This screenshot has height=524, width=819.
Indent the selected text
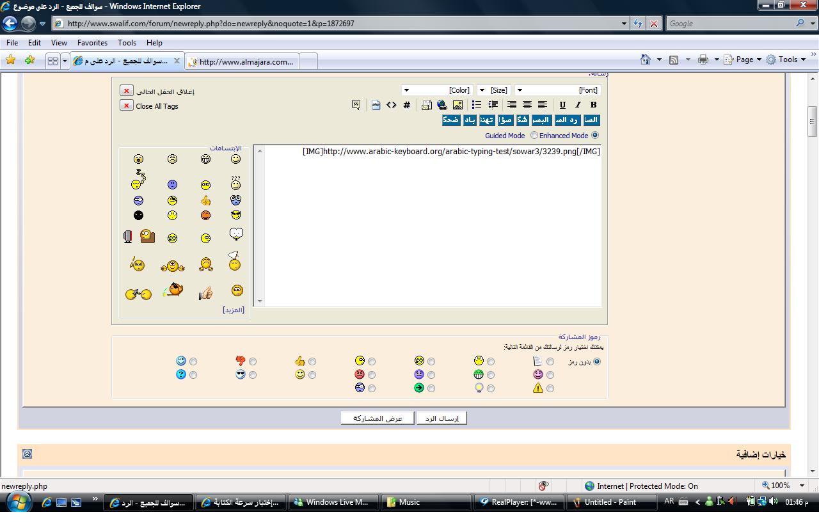[493, 105]
